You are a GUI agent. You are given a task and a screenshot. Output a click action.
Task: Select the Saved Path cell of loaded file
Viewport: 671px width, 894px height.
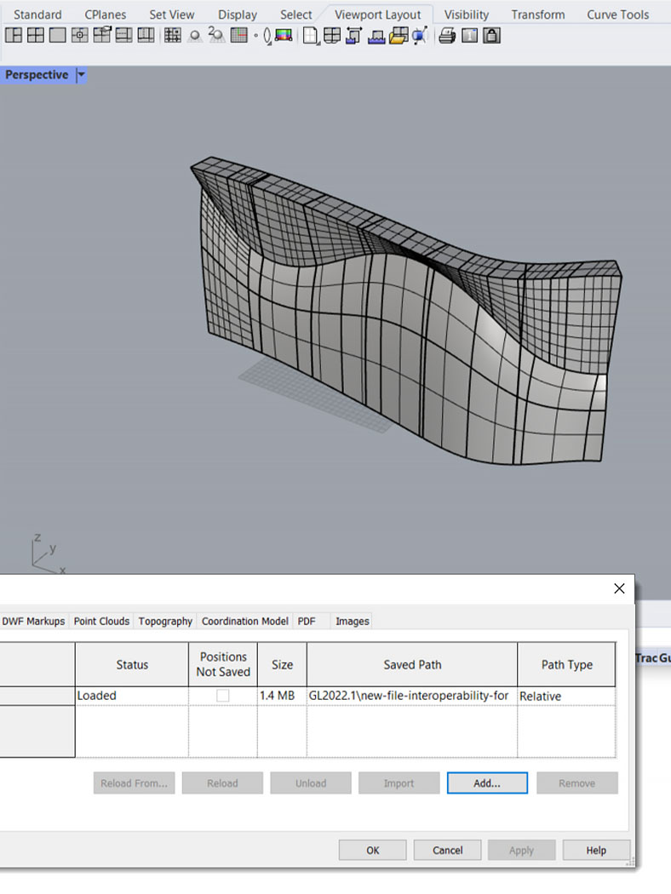tap(411, 696)
